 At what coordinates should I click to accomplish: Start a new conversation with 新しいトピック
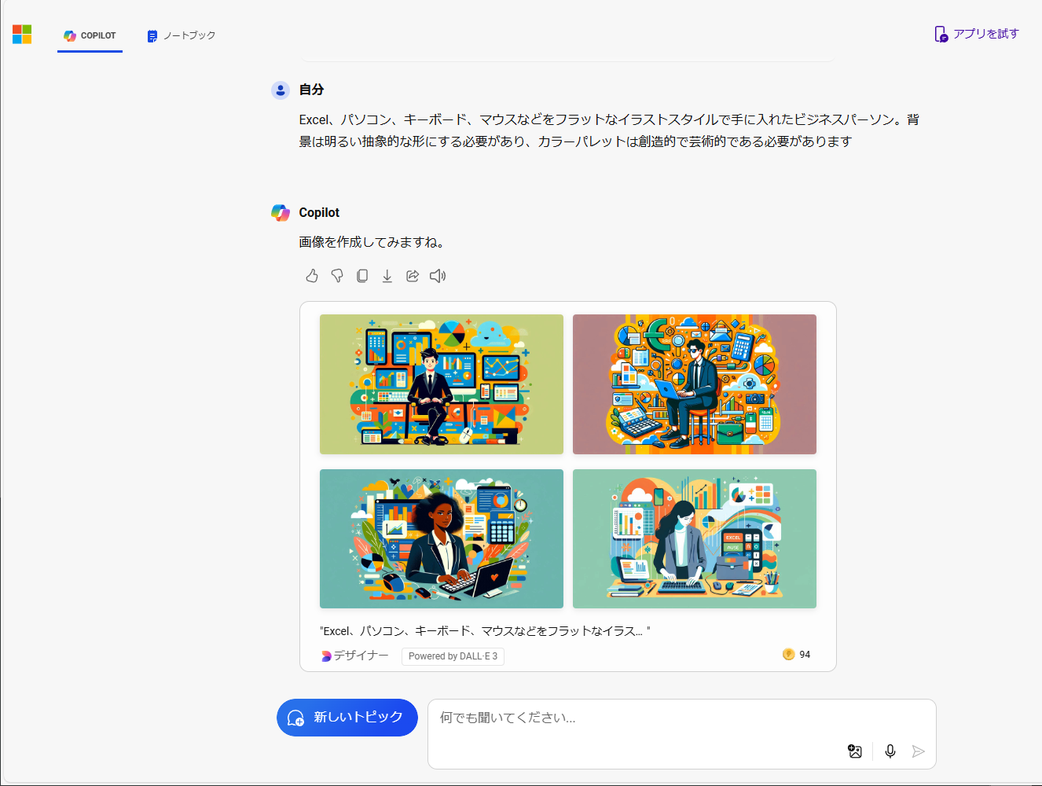(x=347, y=718)
